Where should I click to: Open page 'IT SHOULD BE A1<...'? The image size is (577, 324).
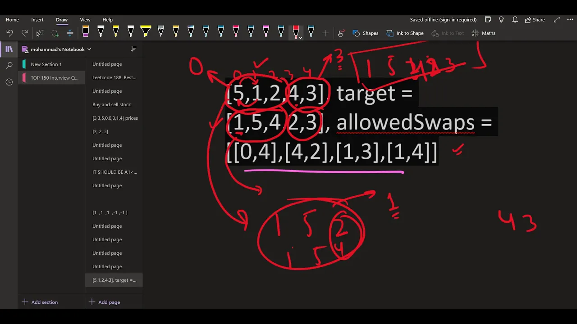pos(114,172)
